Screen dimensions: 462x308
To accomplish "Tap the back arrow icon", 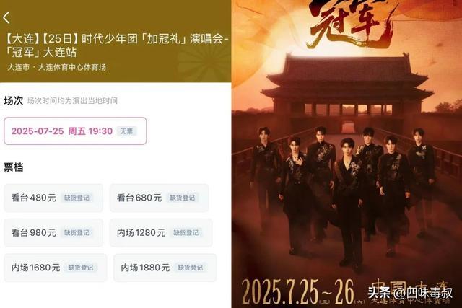I will [x=6, y=17].
